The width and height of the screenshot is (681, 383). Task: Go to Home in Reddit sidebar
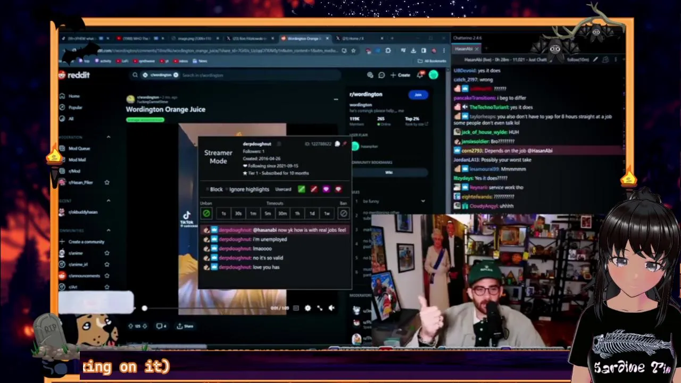point(74,96)
